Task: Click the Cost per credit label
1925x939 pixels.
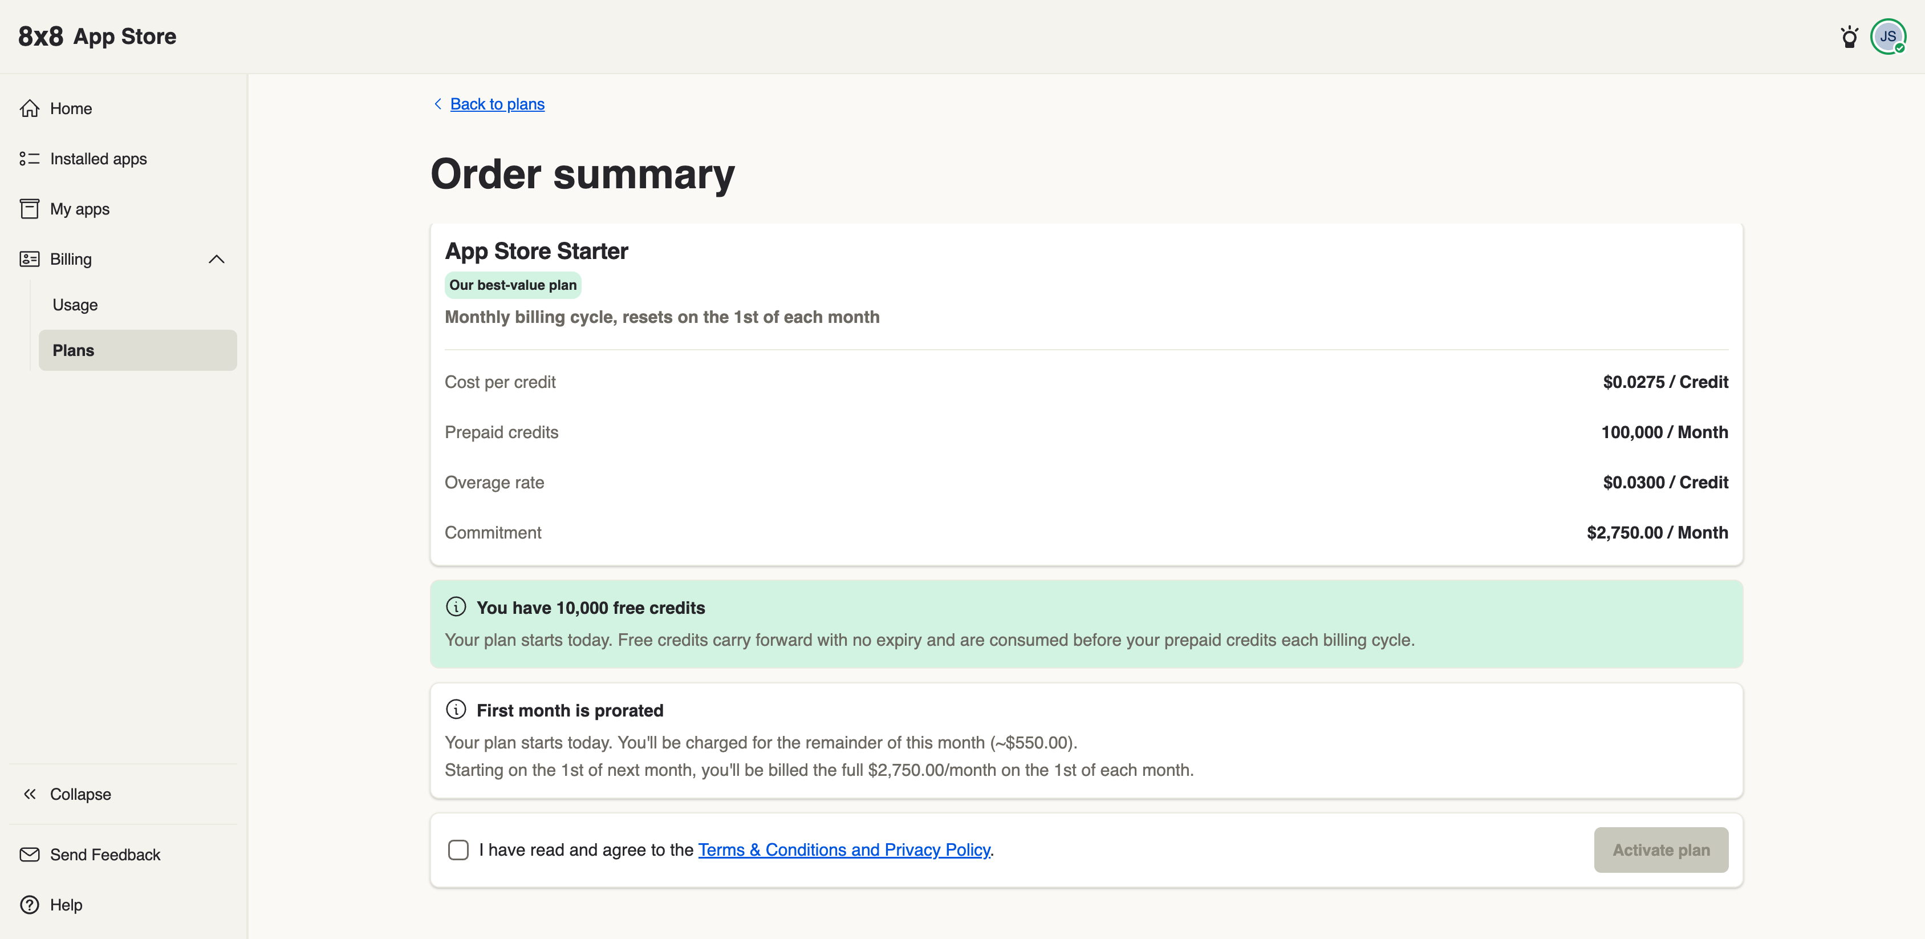Action: [x=500, y=382]
